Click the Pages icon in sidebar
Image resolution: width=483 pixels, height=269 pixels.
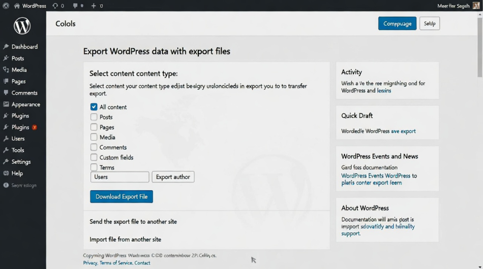click(x=6, y=81)
